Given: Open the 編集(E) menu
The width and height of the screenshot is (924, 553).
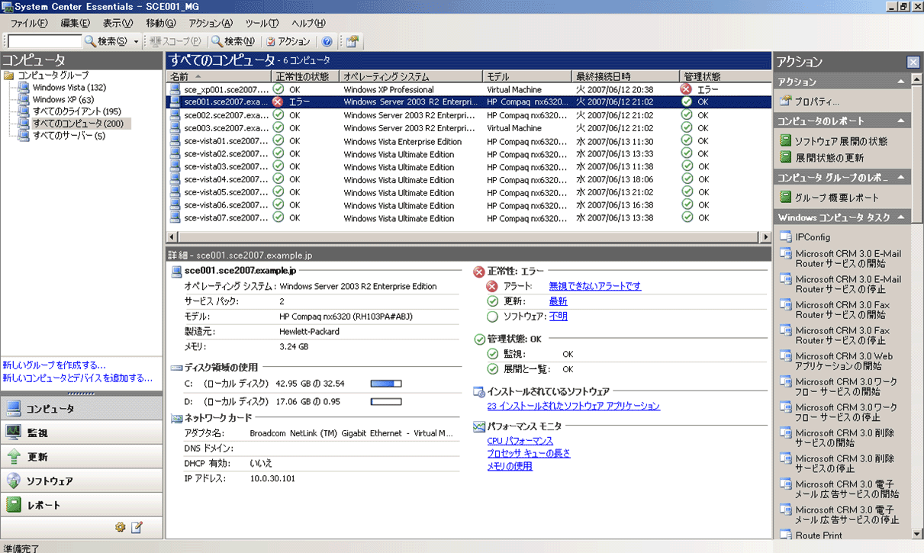Looking at the screenshot, I should point(75,24).
